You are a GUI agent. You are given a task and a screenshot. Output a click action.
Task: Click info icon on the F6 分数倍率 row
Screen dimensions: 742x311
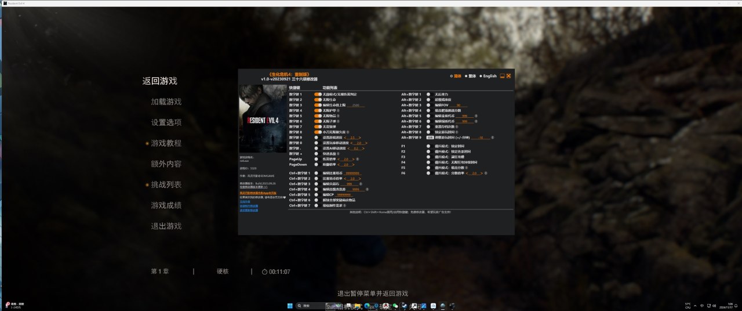486,173
